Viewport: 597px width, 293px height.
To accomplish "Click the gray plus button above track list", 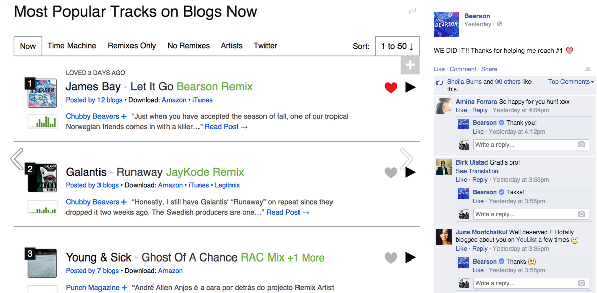I will 410,66.
